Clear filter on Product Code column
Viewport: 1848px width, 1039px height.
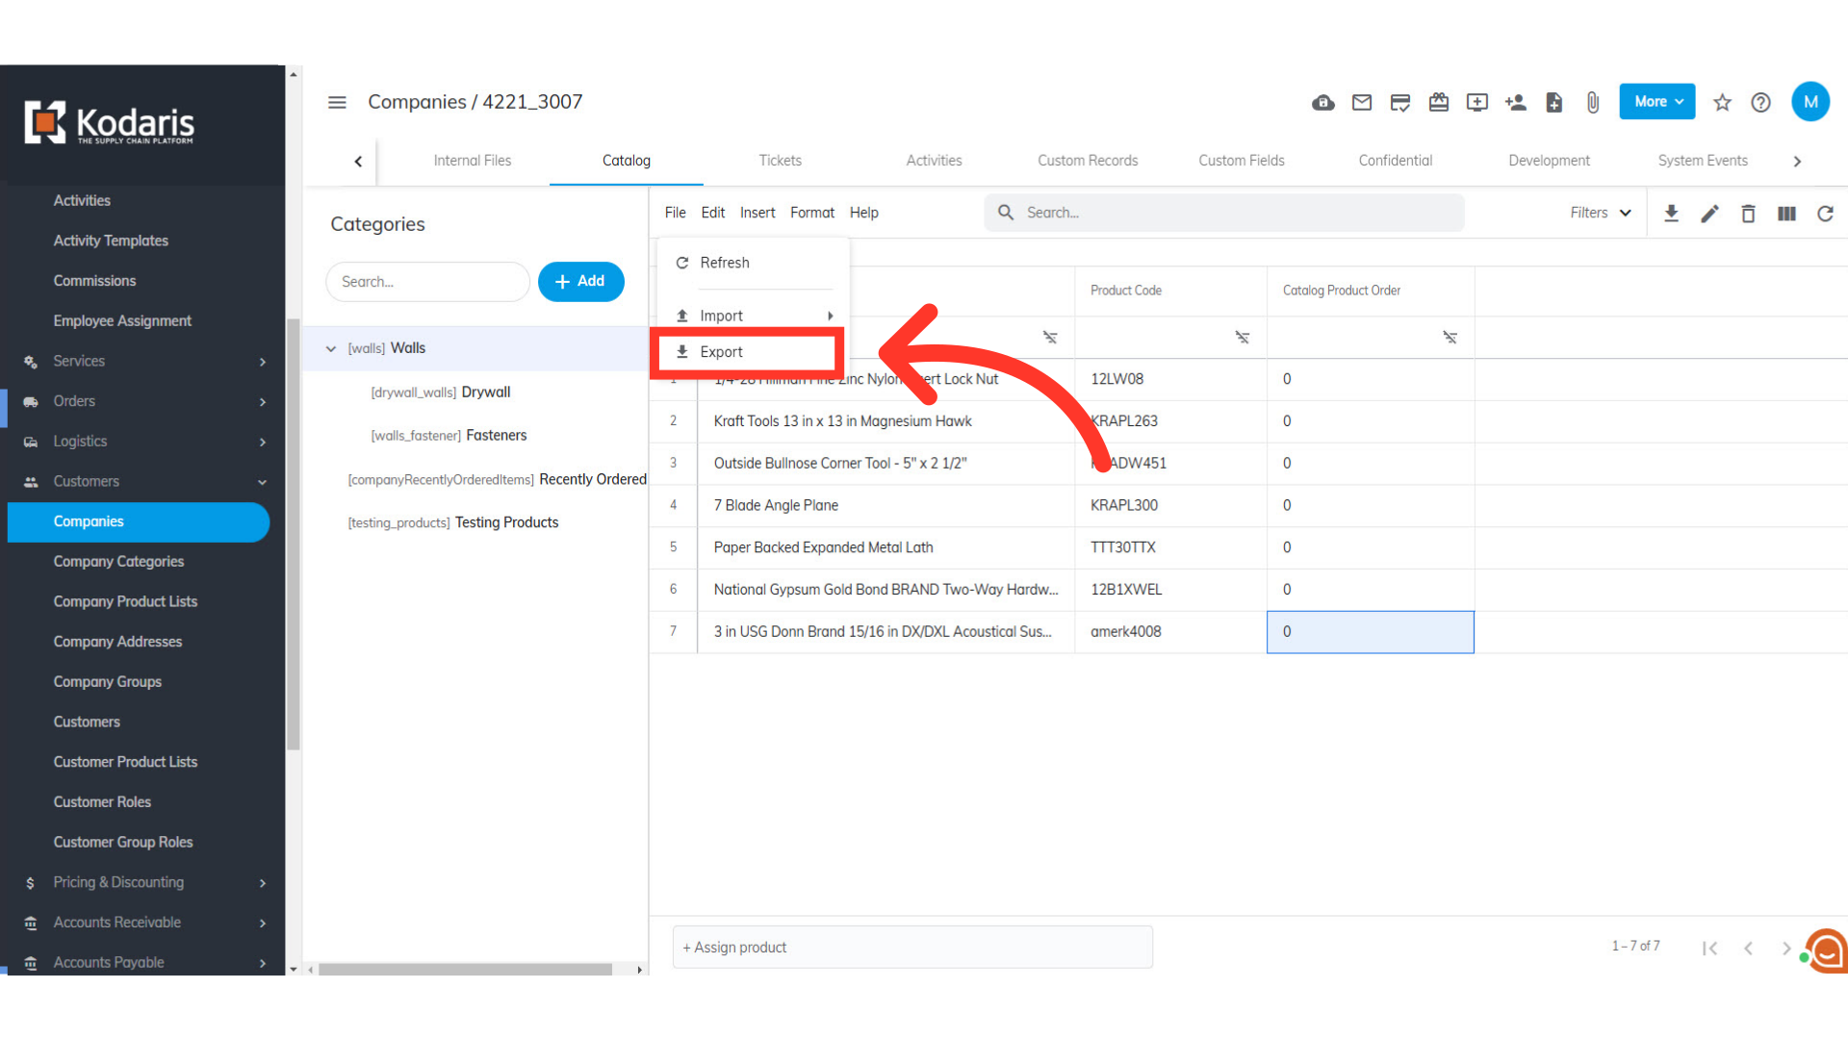tap(1243, 338)
